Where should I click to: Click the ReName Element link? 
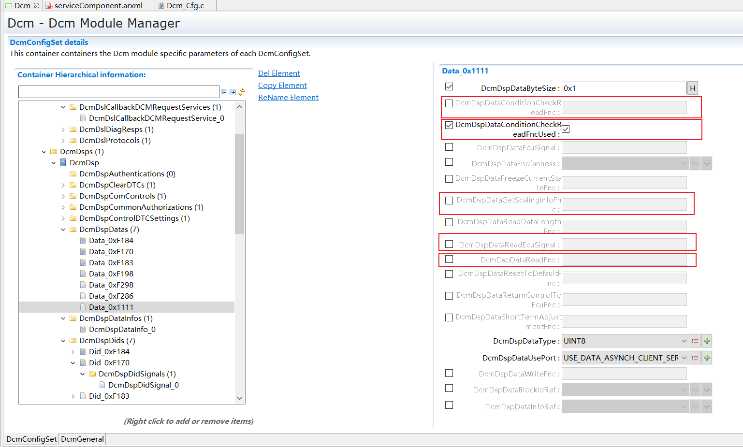(x=288, y=97)
